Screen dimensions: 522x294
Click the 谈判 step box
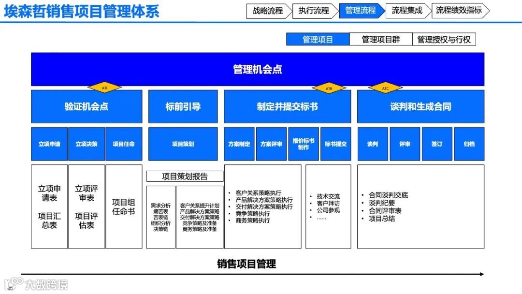pos(373,144)
